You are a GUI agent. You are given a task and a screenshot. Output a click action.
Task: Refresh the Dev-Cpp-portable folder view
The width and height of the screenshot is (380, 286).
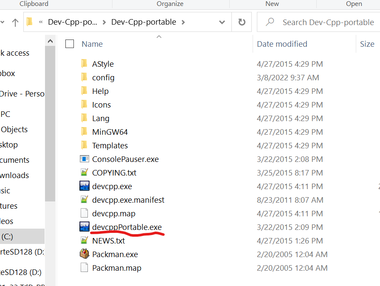(x=242, y=22)
